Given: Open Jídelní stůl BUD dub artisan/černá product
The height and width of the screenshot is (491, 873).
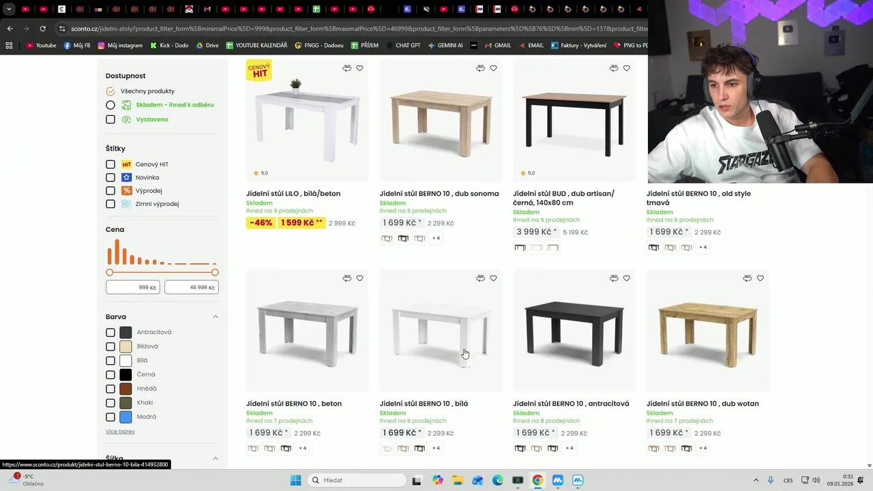Looking at the screenshot, I should pyautogui.click(x=563, y=198).
